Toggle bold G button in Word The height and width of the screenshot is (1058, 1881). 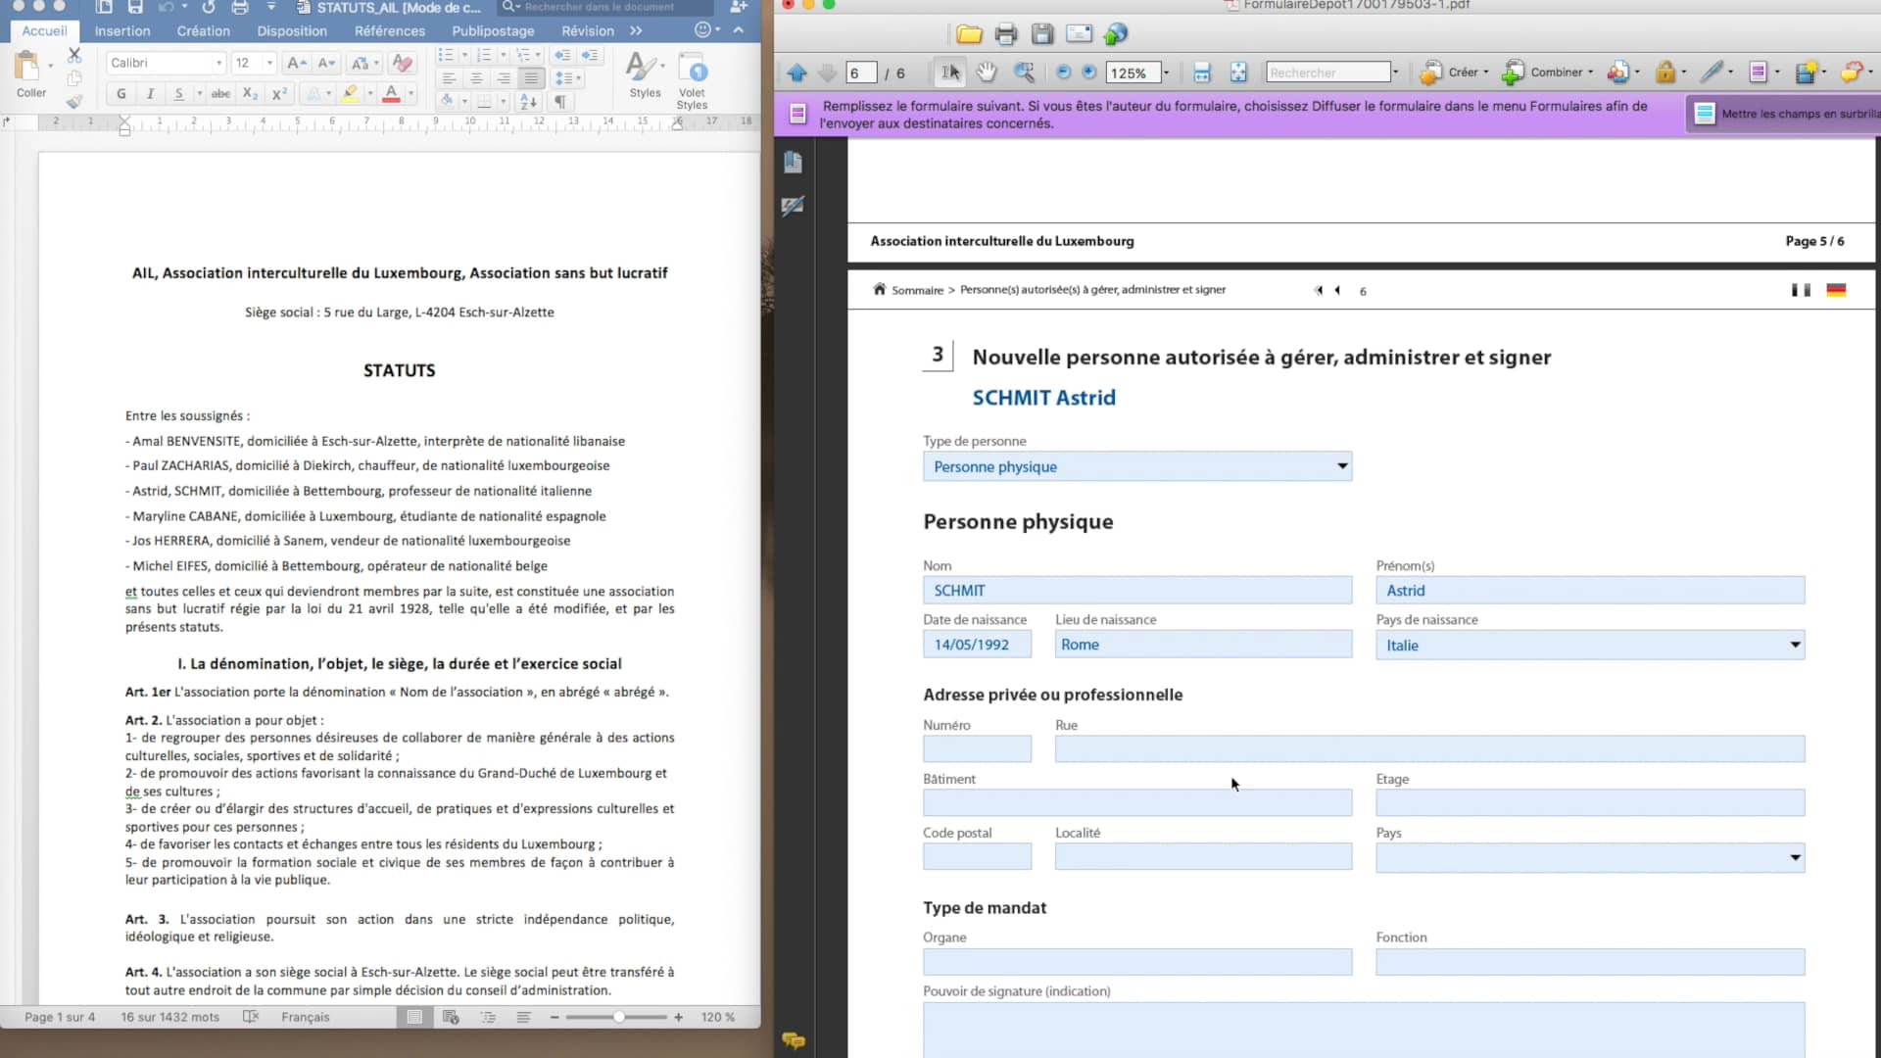[x=121, y=94]
